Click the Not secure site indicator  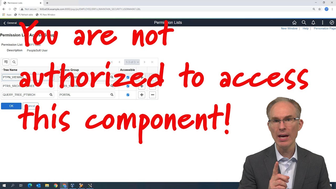click(x=29, y=9)
